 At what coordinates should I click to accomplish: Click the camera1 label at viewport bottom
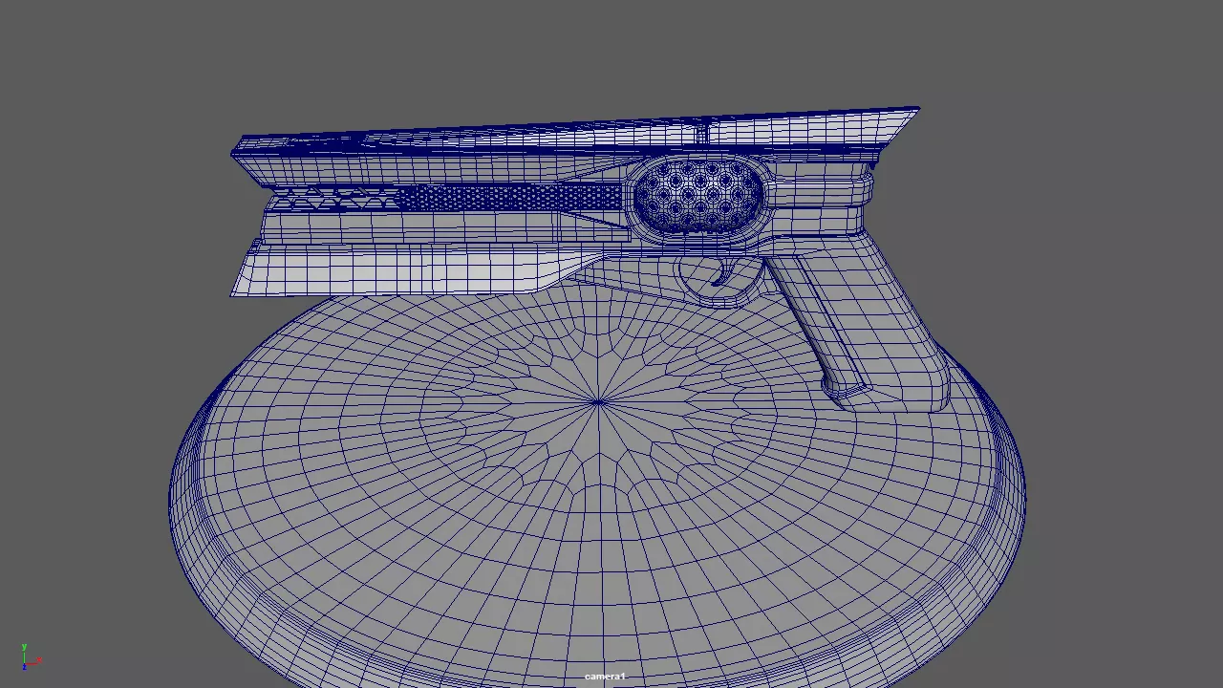tap(606, 677)
